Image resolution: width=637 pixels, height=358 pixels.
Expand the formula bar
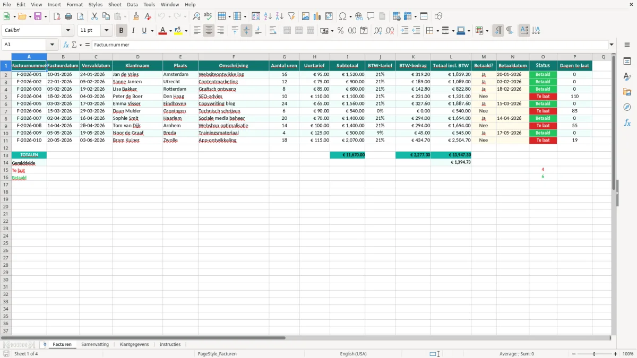(x=612, y=45)
